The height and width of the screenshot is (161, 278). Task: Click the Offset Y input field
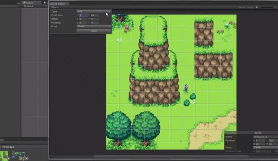click(95, 19)
